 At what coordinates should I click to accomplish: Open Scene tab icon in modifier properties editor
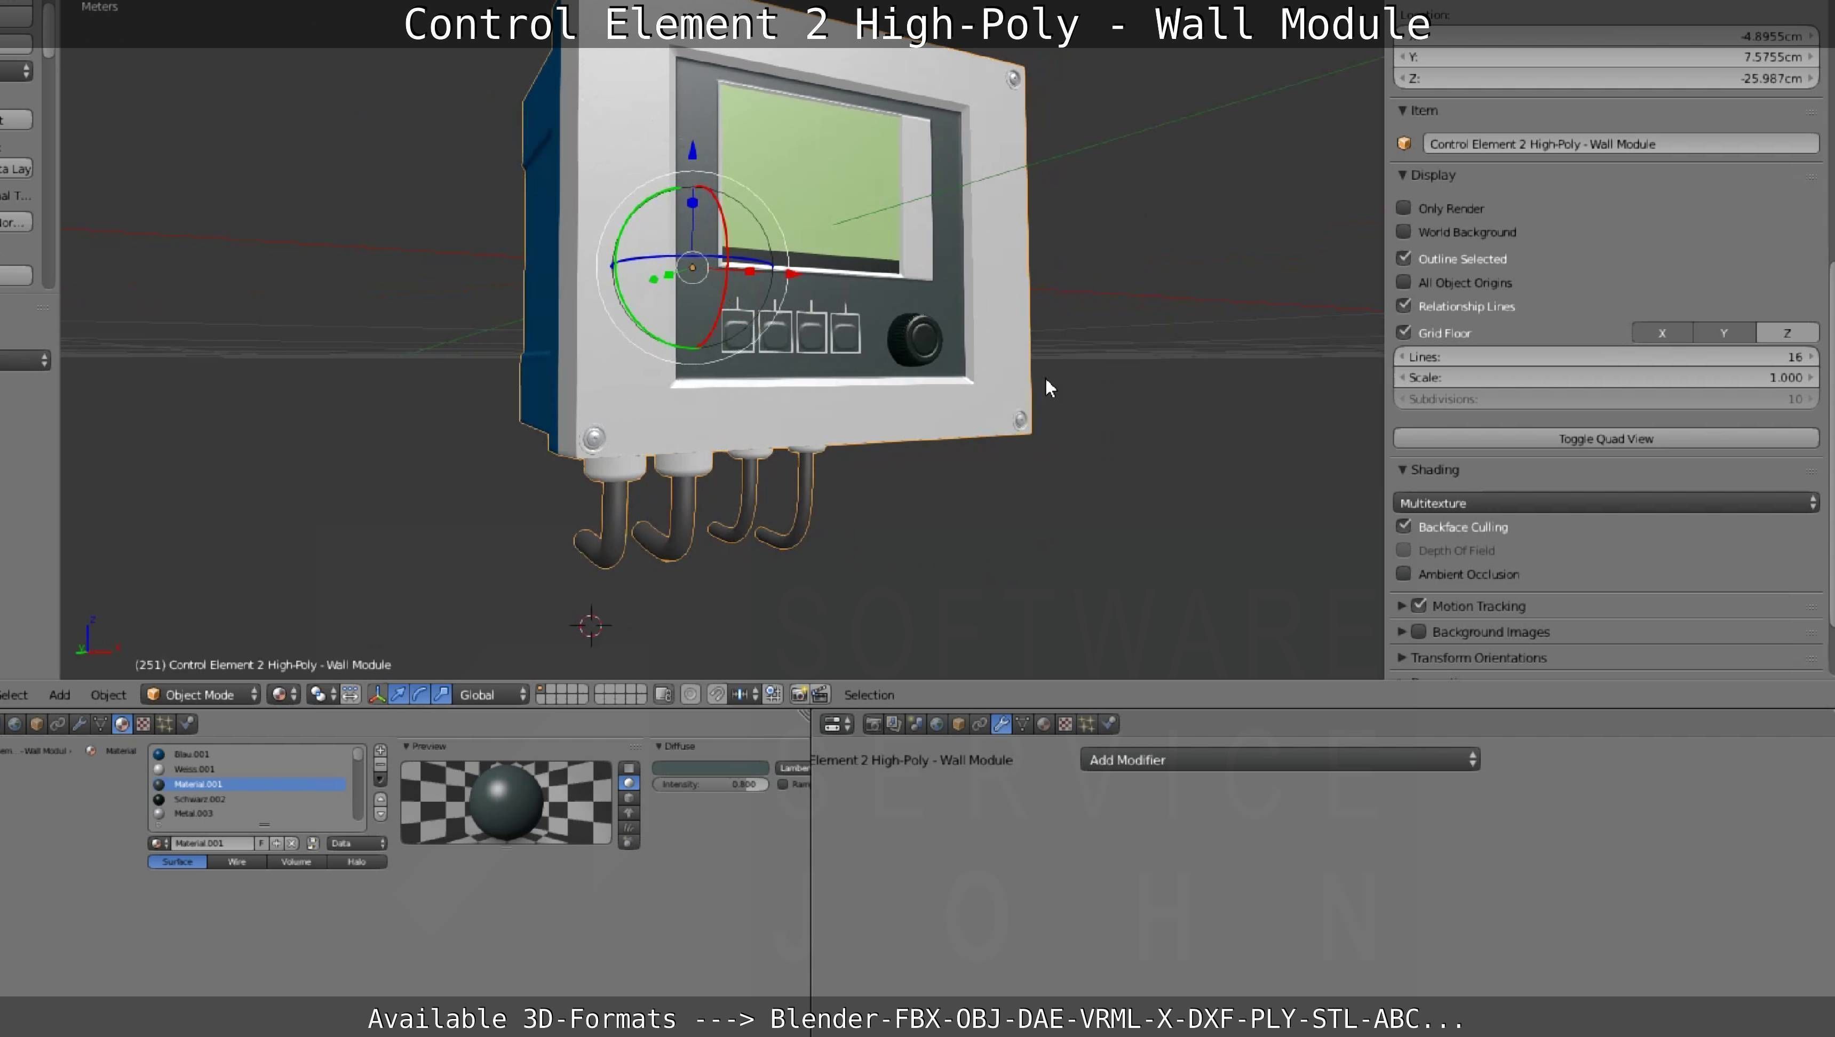pos(915,724)
